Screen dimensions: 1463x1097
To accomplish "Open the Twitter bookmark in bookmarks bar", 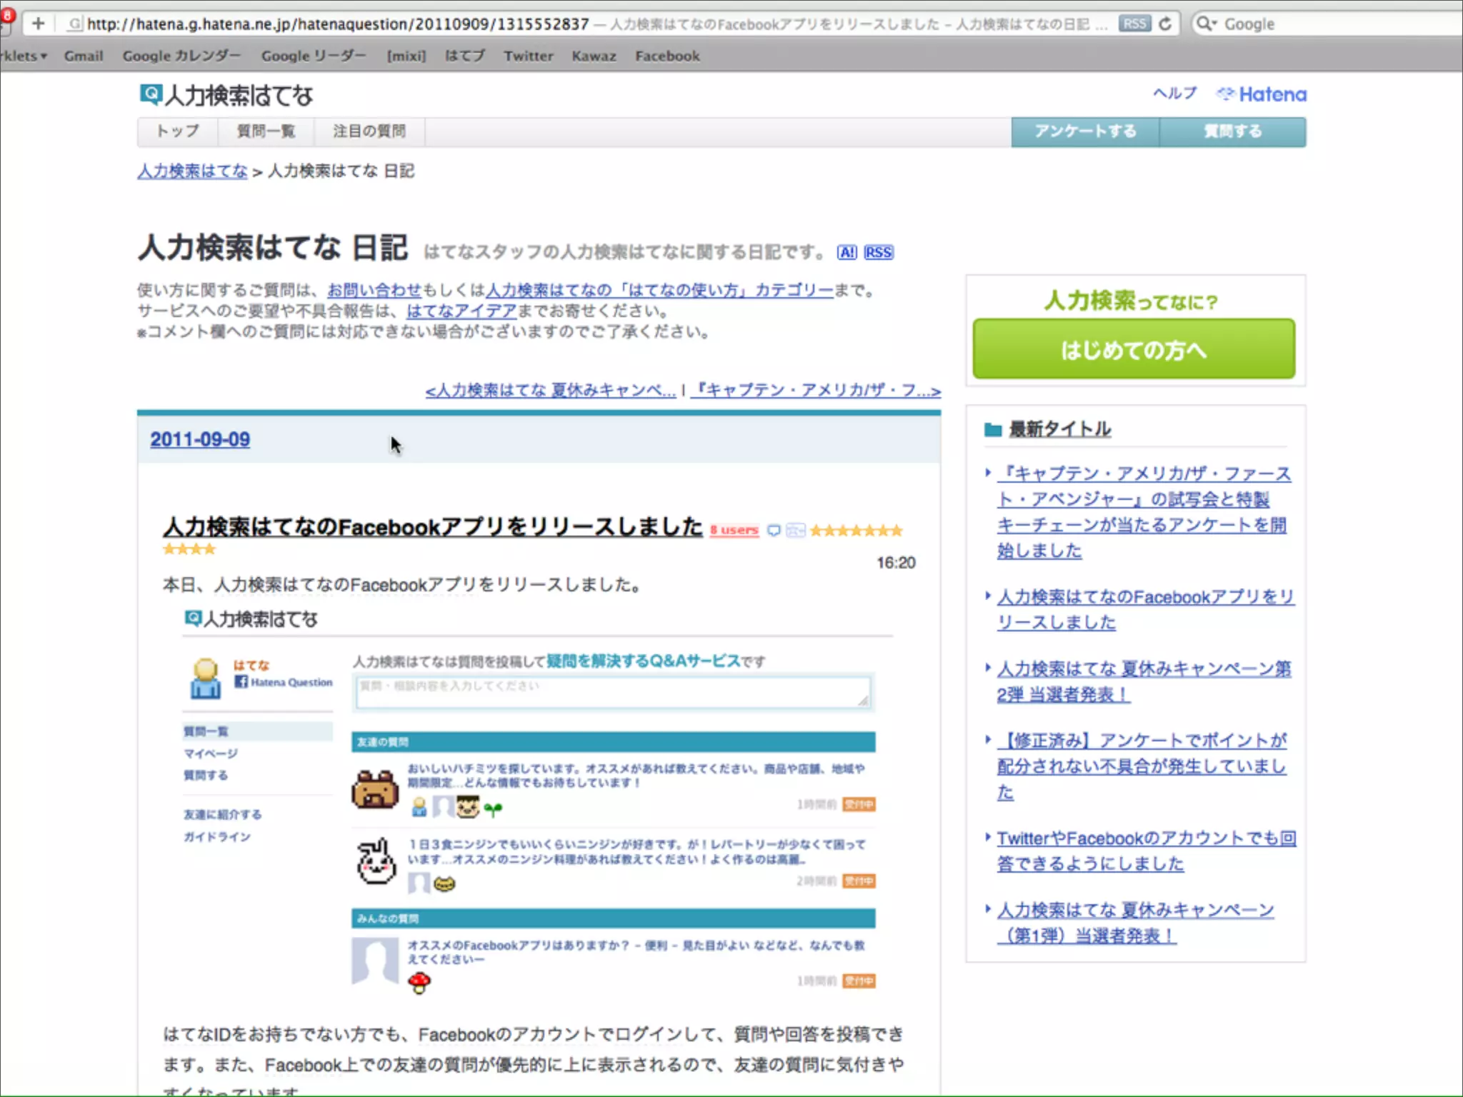I will (528, 56).
